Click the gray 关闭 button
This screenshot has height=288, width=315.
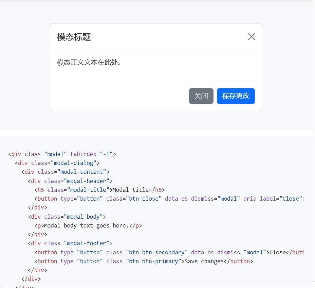(x=201, y=96)
